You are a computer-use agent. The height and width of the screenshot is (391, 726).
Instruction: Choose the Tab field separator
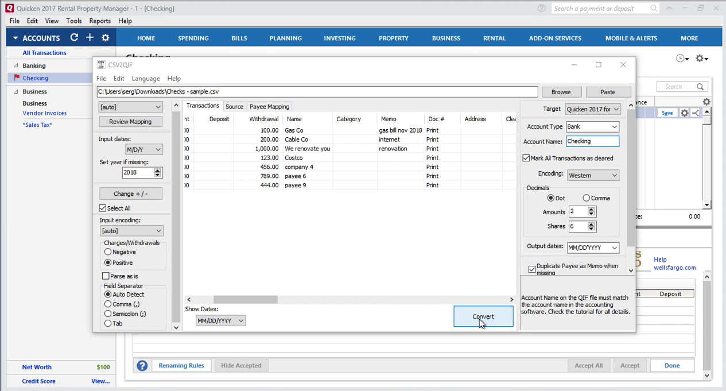[x=108, y=323]
